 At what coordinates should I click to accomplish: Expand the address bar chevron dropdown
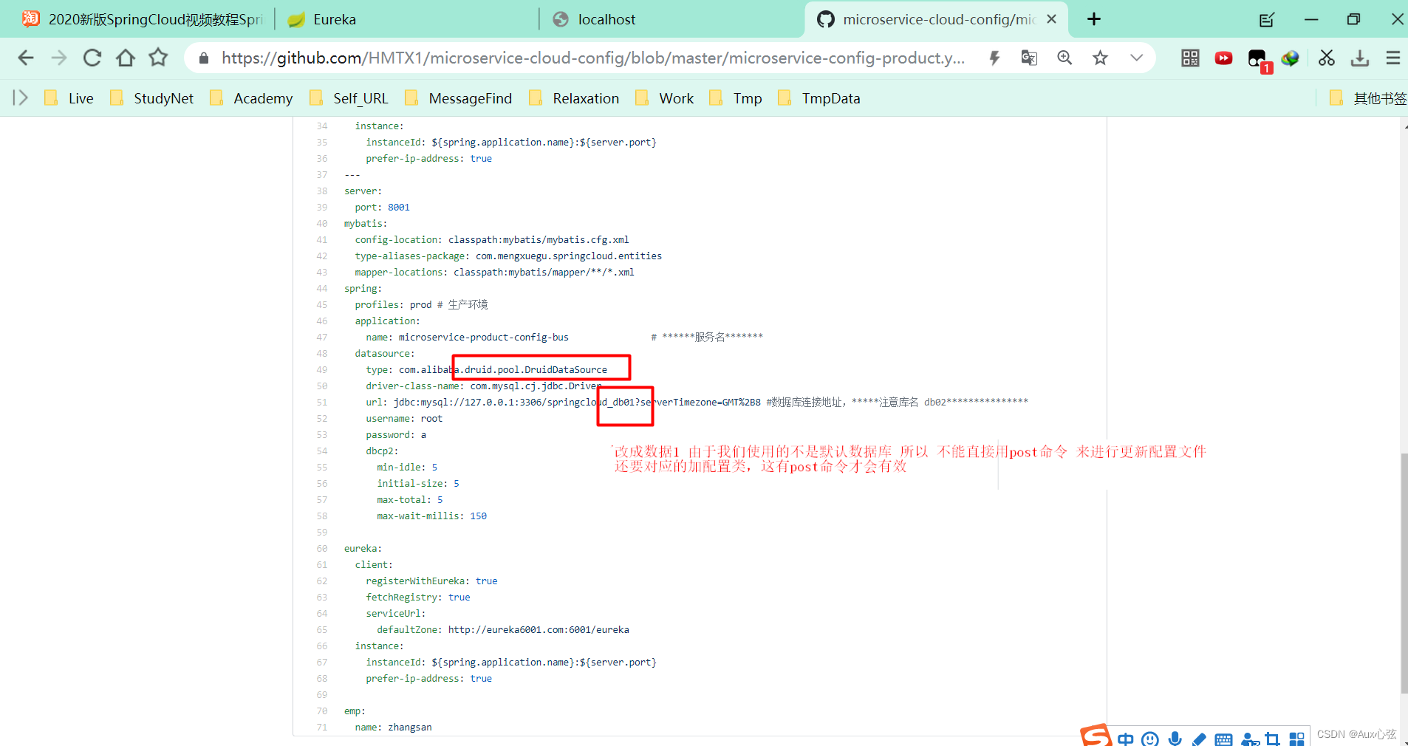point(1137,58)
